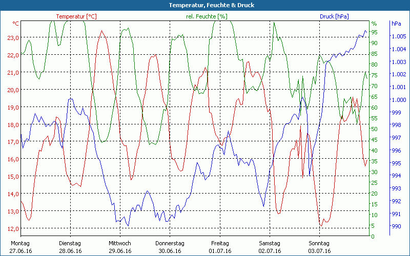The height and width of the screenshot is (256, 410).
Task: Click the 12,0 tick on temperature axis
Action: click(13, 228)
